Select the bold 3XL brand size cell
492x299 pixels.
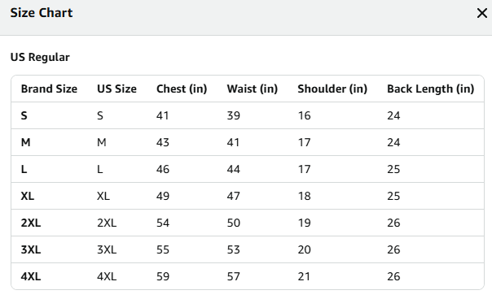coord(31,250)
